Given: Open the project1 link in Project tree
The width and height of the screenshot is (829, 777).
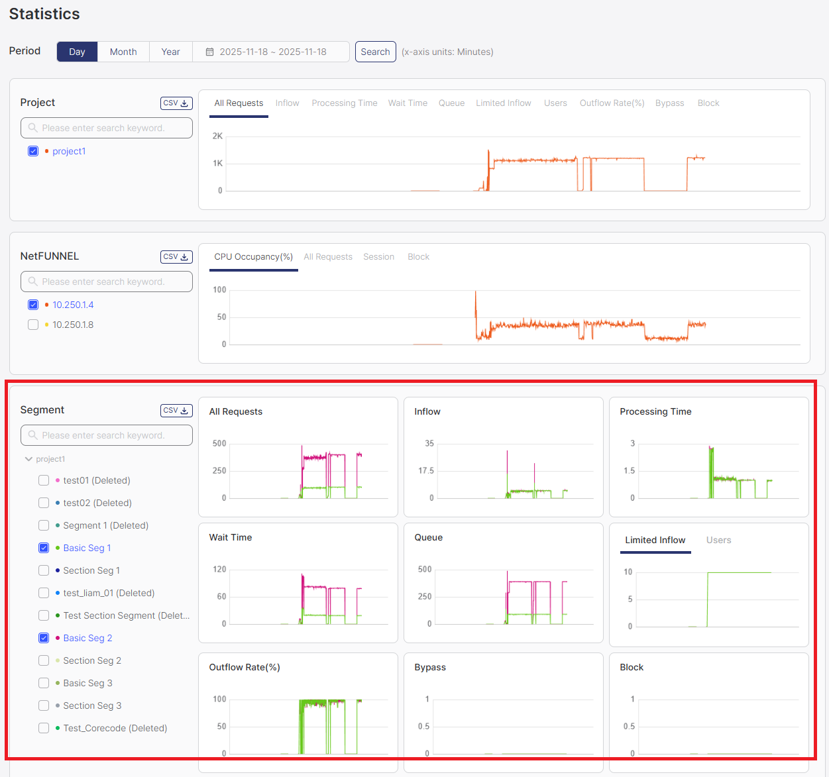Looking at the screenshot, I should [69, 151].
